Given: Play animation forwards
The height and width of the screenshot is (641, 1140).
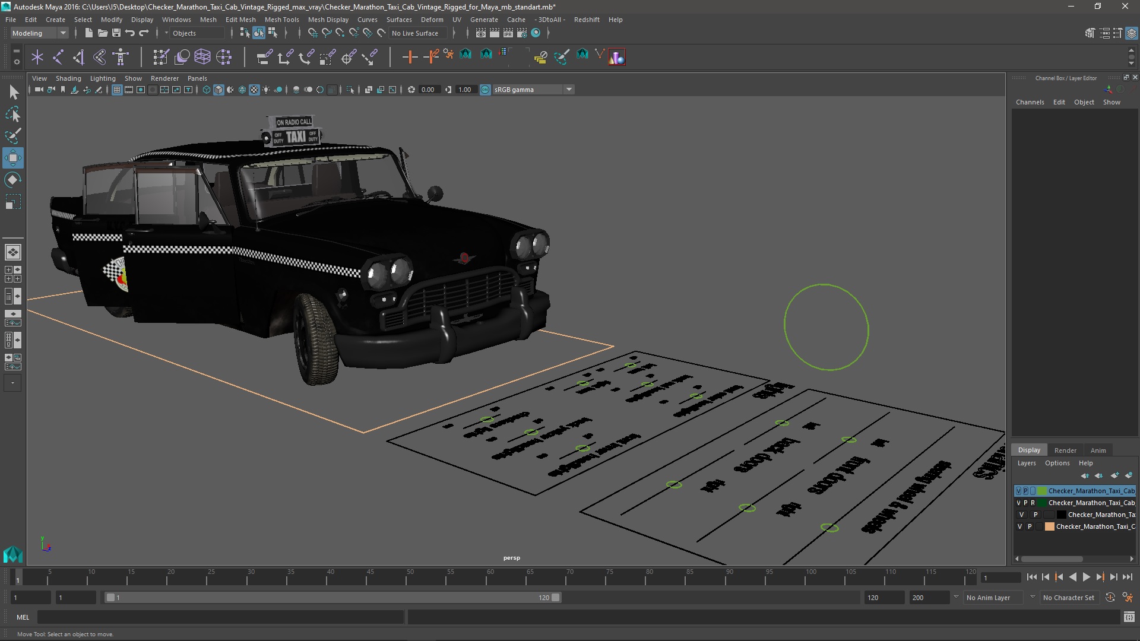Looking at the screenshot, I should pos(1087,577).
